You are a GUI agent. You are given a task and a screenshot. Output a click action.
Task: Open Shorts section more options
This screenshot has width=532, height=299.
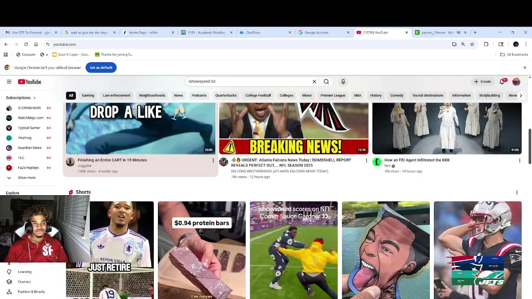pyautogui.click(x=517, y=192)
